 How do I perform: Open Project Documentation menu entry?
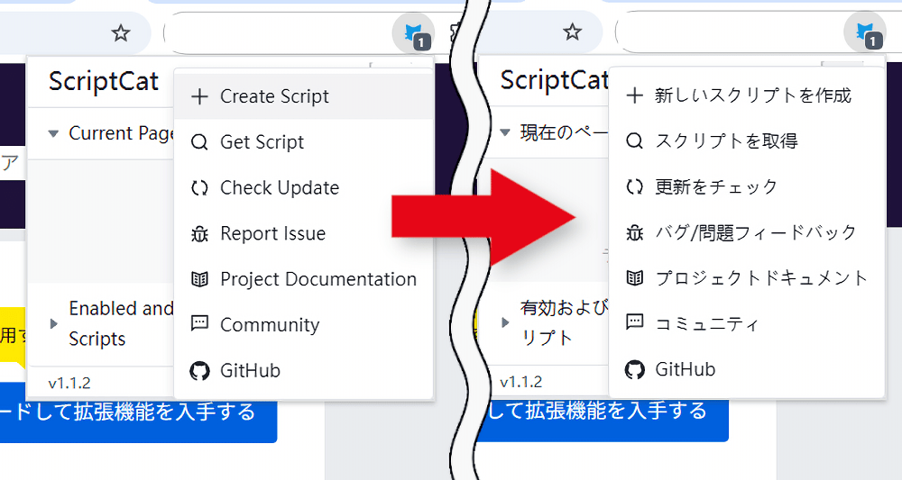303,279
